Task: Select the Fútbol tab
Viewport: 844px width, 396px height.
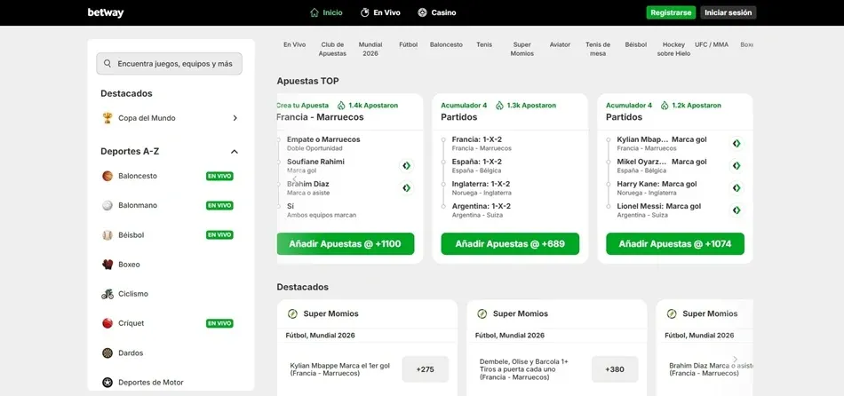Action: point(409,44)
